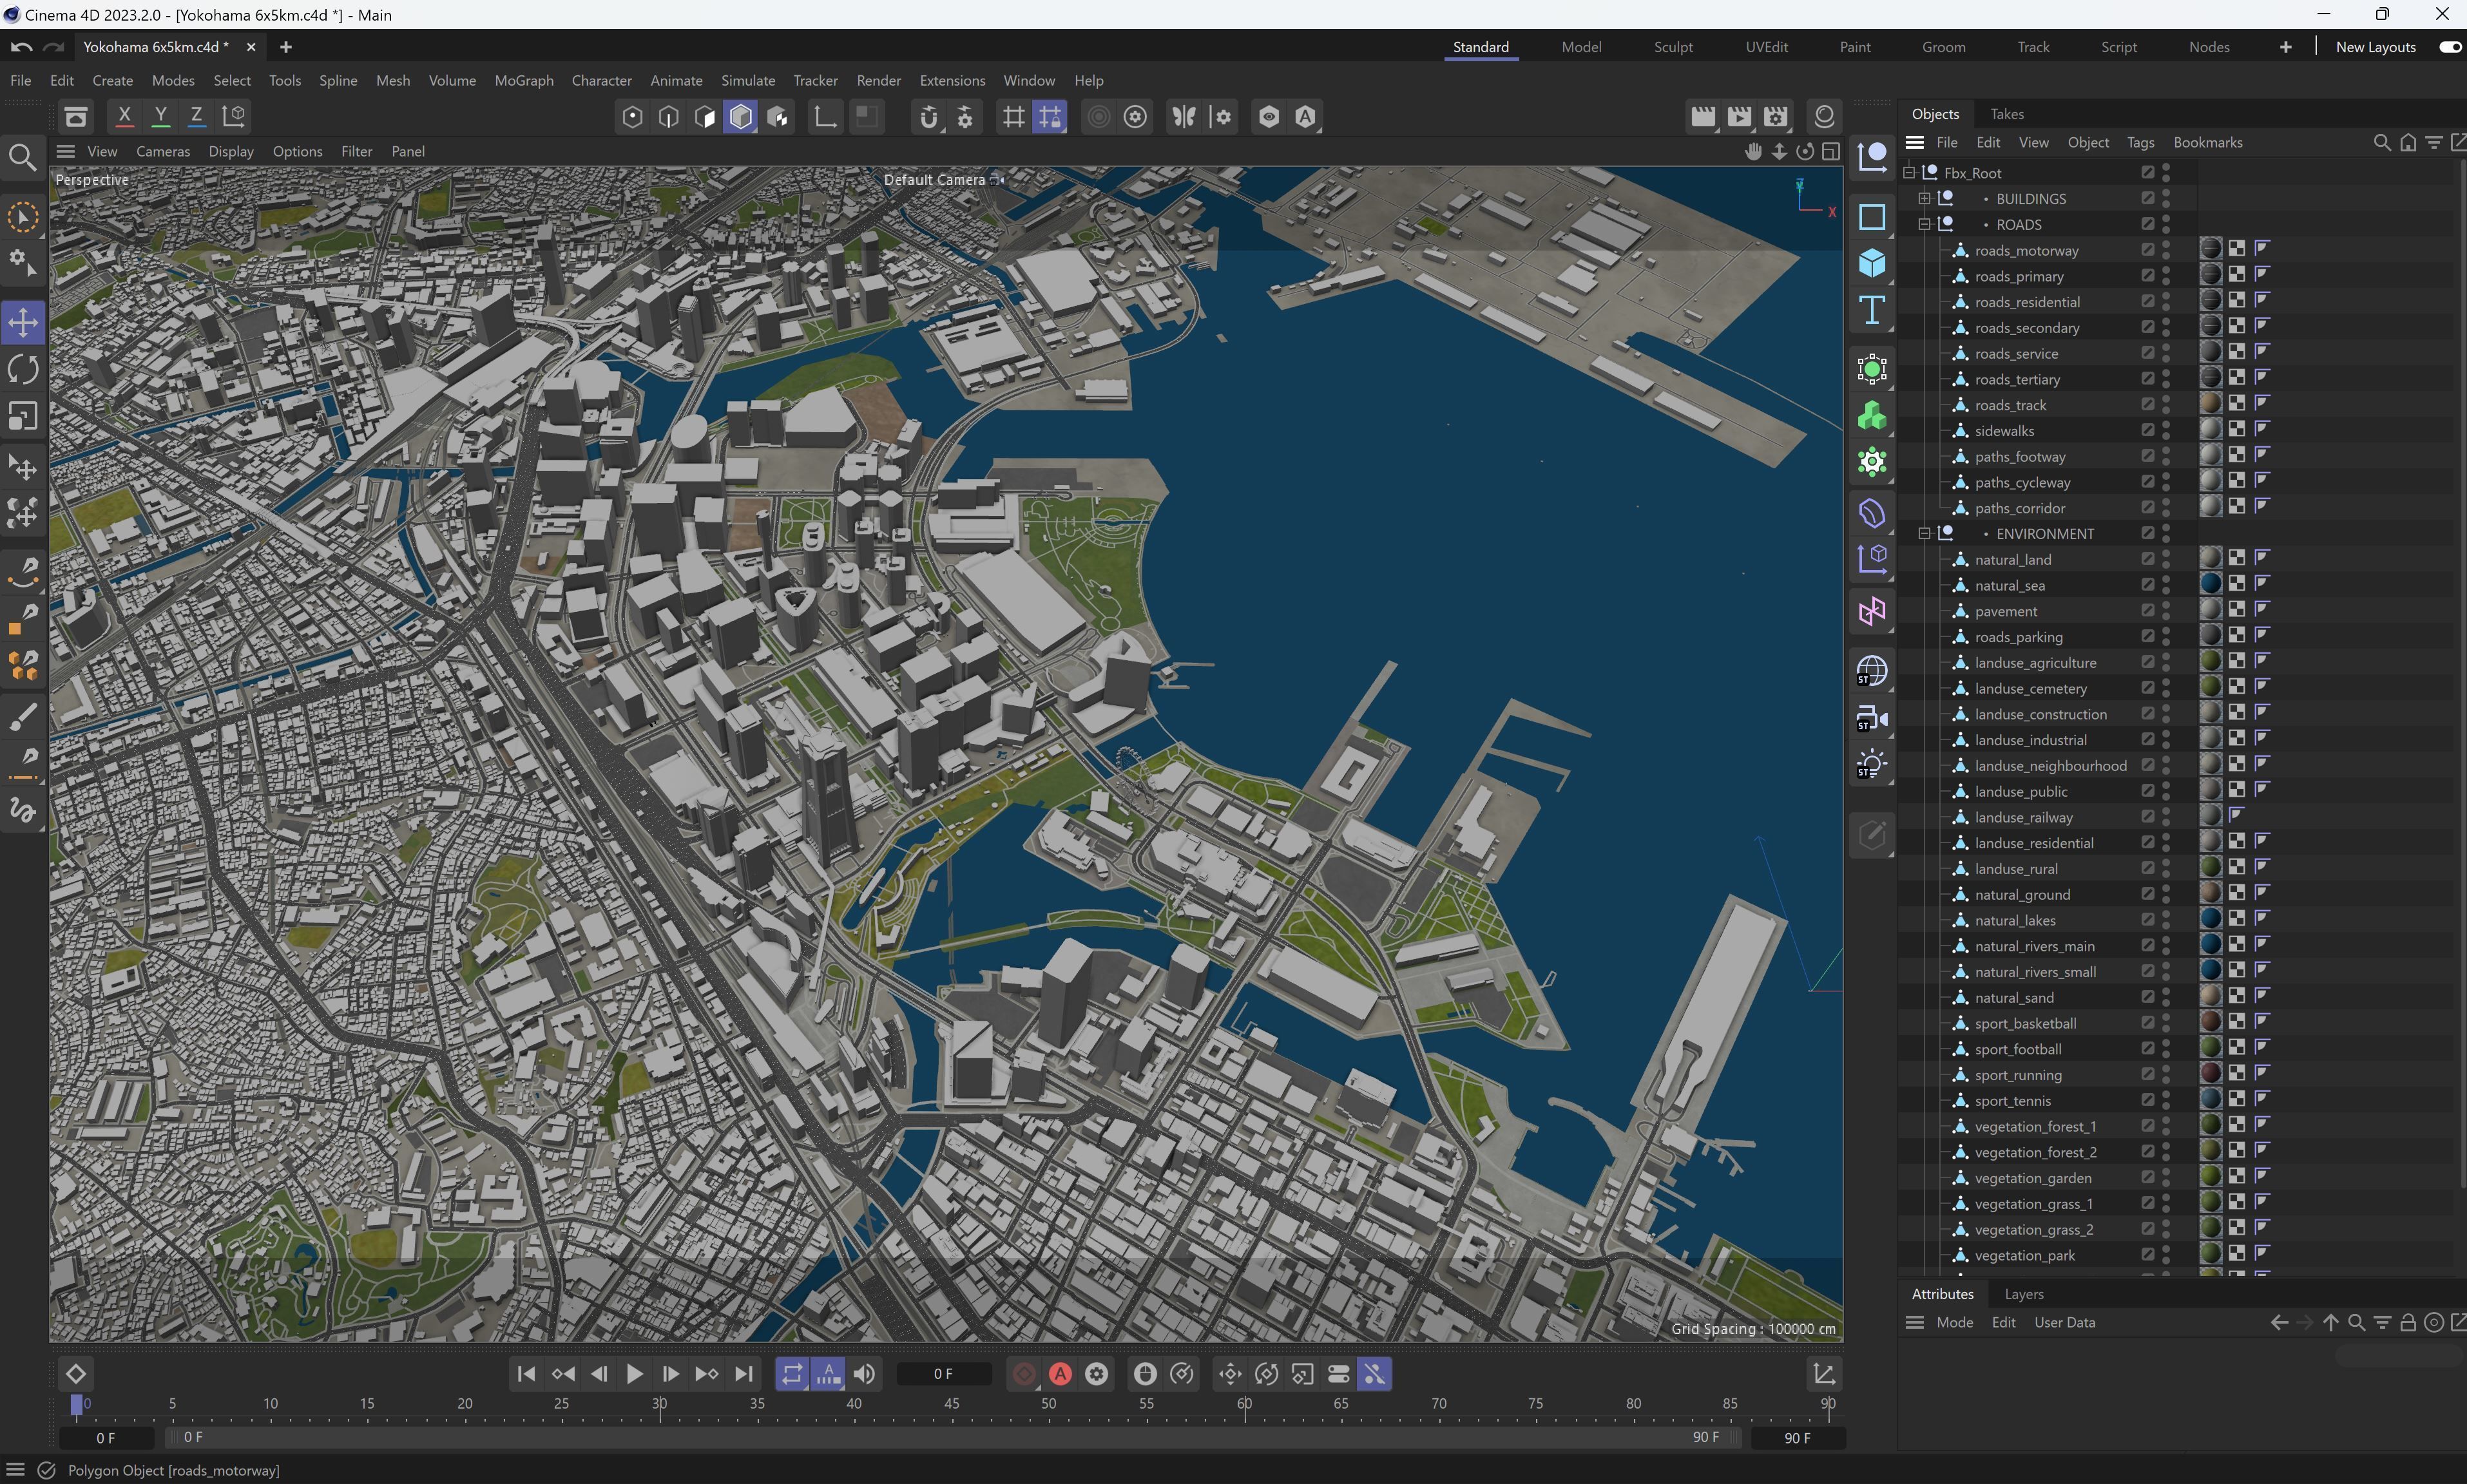Toggle the natural_sea enable checkmark
Viewport: 2467px width, 1484px height.
coord(2147,585)
